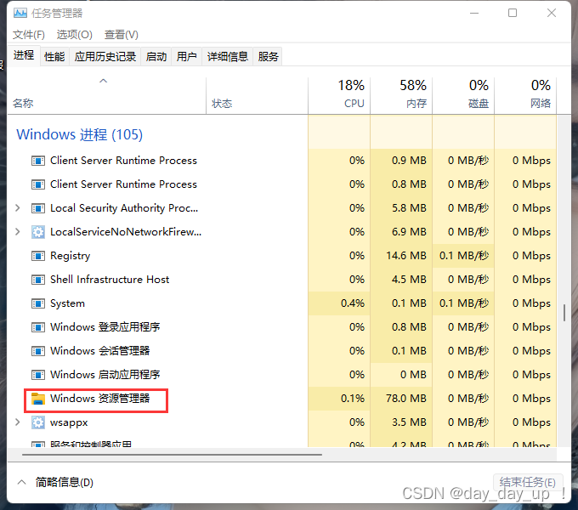Click the 3.5 MB memory value of wsappx
This screenshot has width=578, height=510.
click(409, 422)
